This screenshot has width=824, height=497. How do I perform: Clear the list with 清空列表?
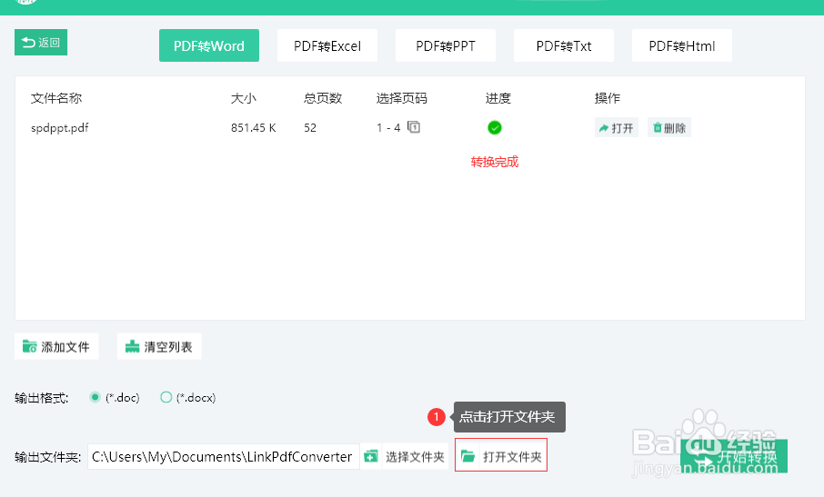coord(159,346)
